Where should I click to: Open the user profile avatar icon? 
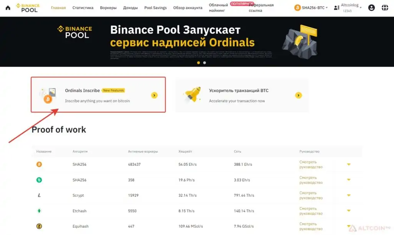pyautogui.click(x=371, y=8)
